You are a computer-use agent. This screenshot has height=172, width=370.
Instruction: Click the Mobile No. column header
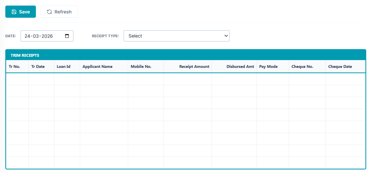[x=141, y=67]
